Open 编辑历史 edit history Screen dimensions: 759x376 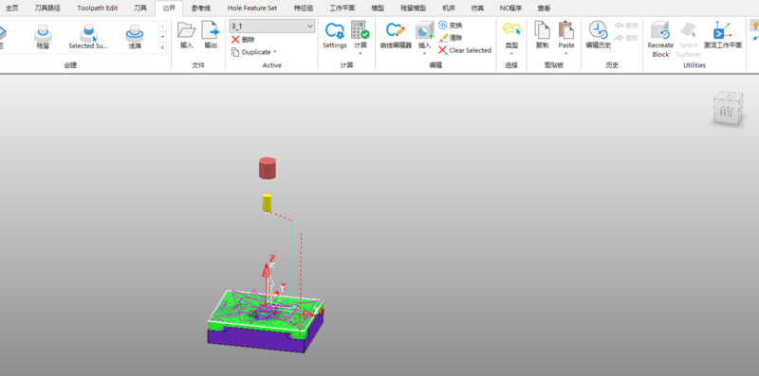tap(599, 35)
